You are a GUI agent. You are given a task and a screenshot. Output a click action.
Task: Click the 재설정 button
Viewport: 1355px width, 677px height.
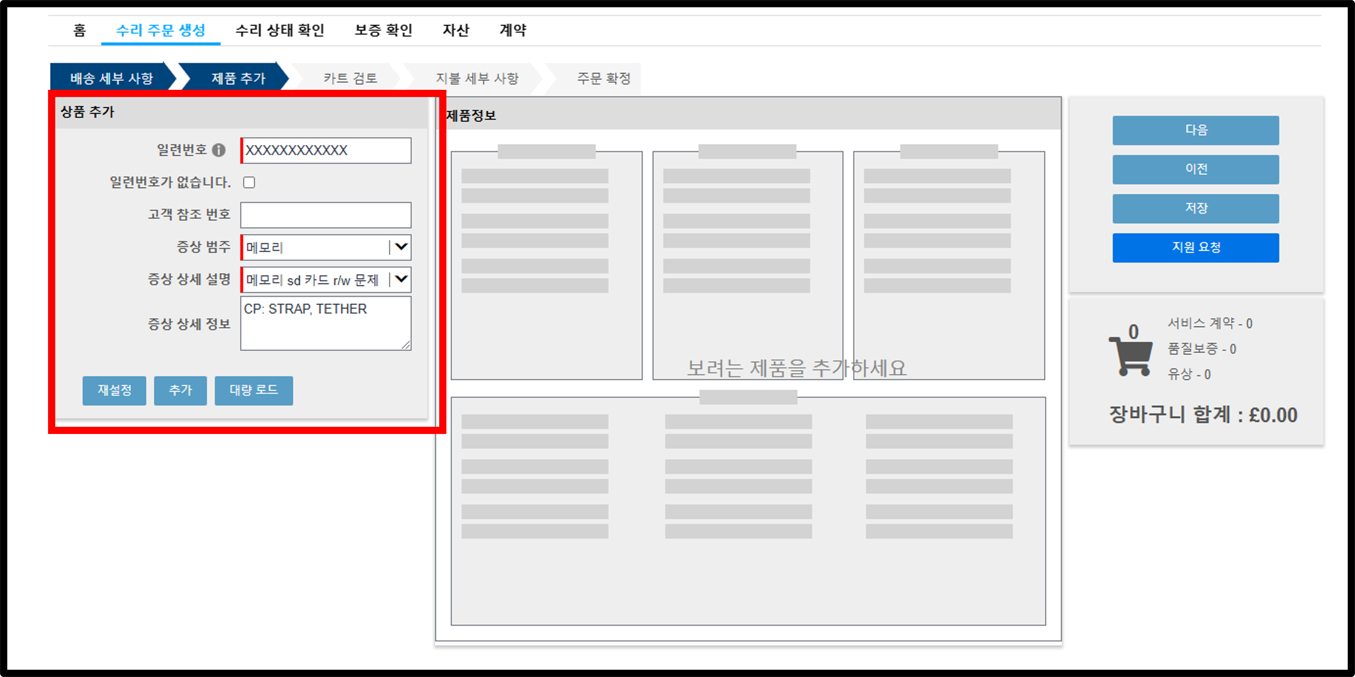tap(114, 390)
